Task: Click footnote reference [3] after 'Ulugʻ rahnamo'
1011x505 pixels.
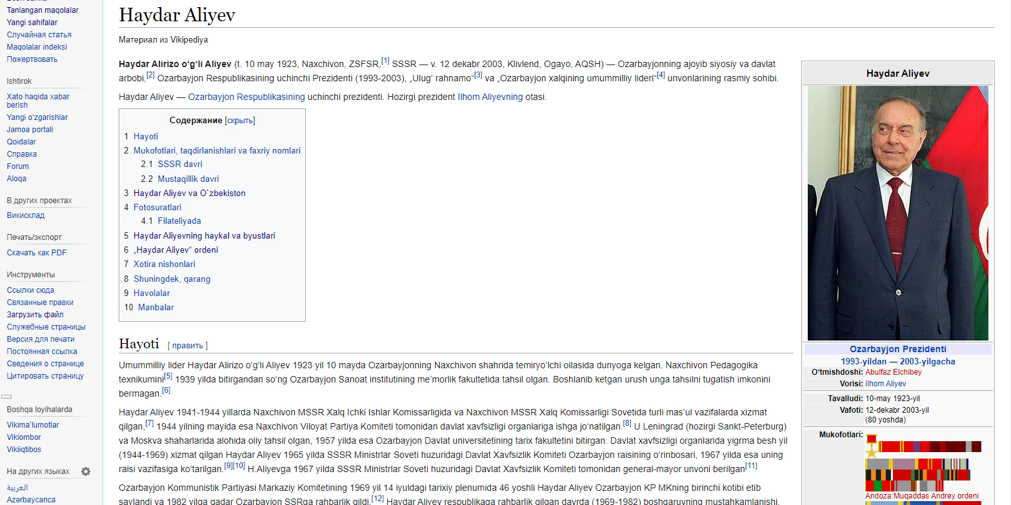Action: (478, 75)
